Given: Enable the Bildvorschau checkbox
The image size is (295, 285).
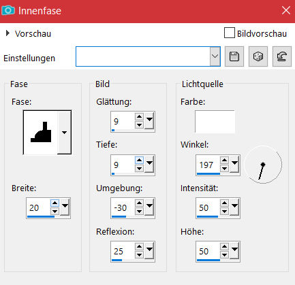Looking at the screenshot, I should (230, 33).
